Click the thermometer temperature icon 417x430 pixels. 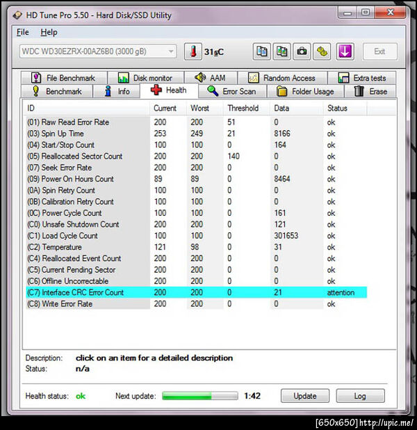(193, 51)
